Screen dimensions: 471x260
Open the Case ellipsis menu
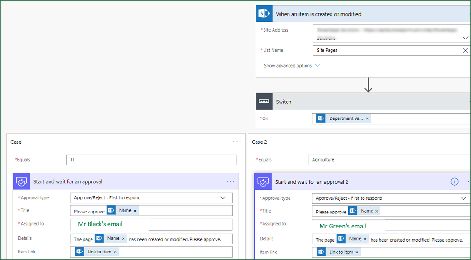coord(237,142)
